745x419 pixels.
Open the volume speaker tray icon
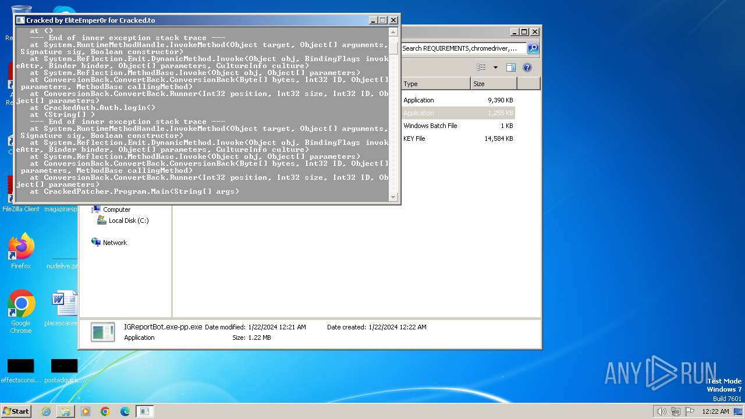pyautogui.click(x=661, y=411)
